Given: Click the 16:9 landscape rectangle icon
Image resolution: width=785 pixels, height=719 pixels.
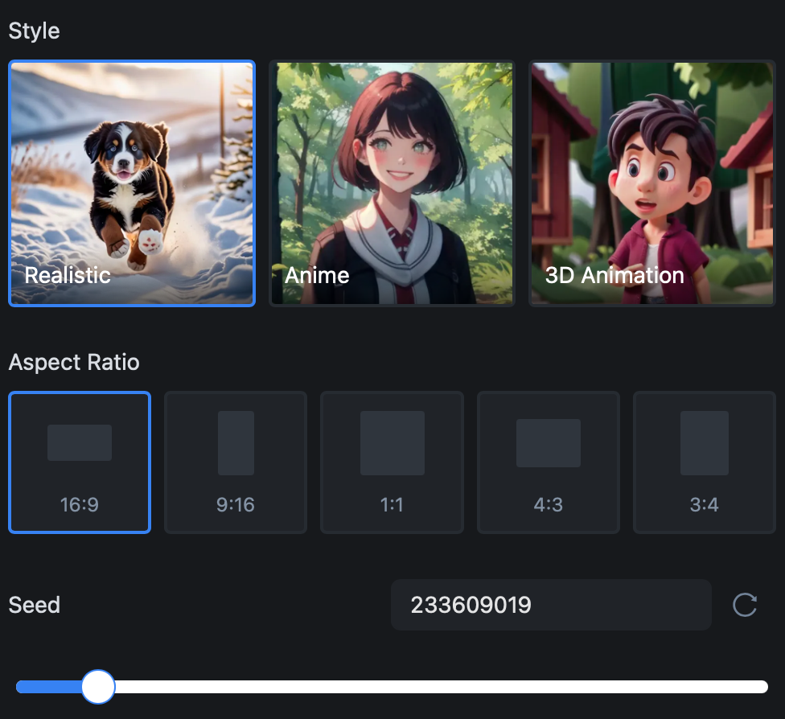Looking at the screenshot, I should point(80,442).
